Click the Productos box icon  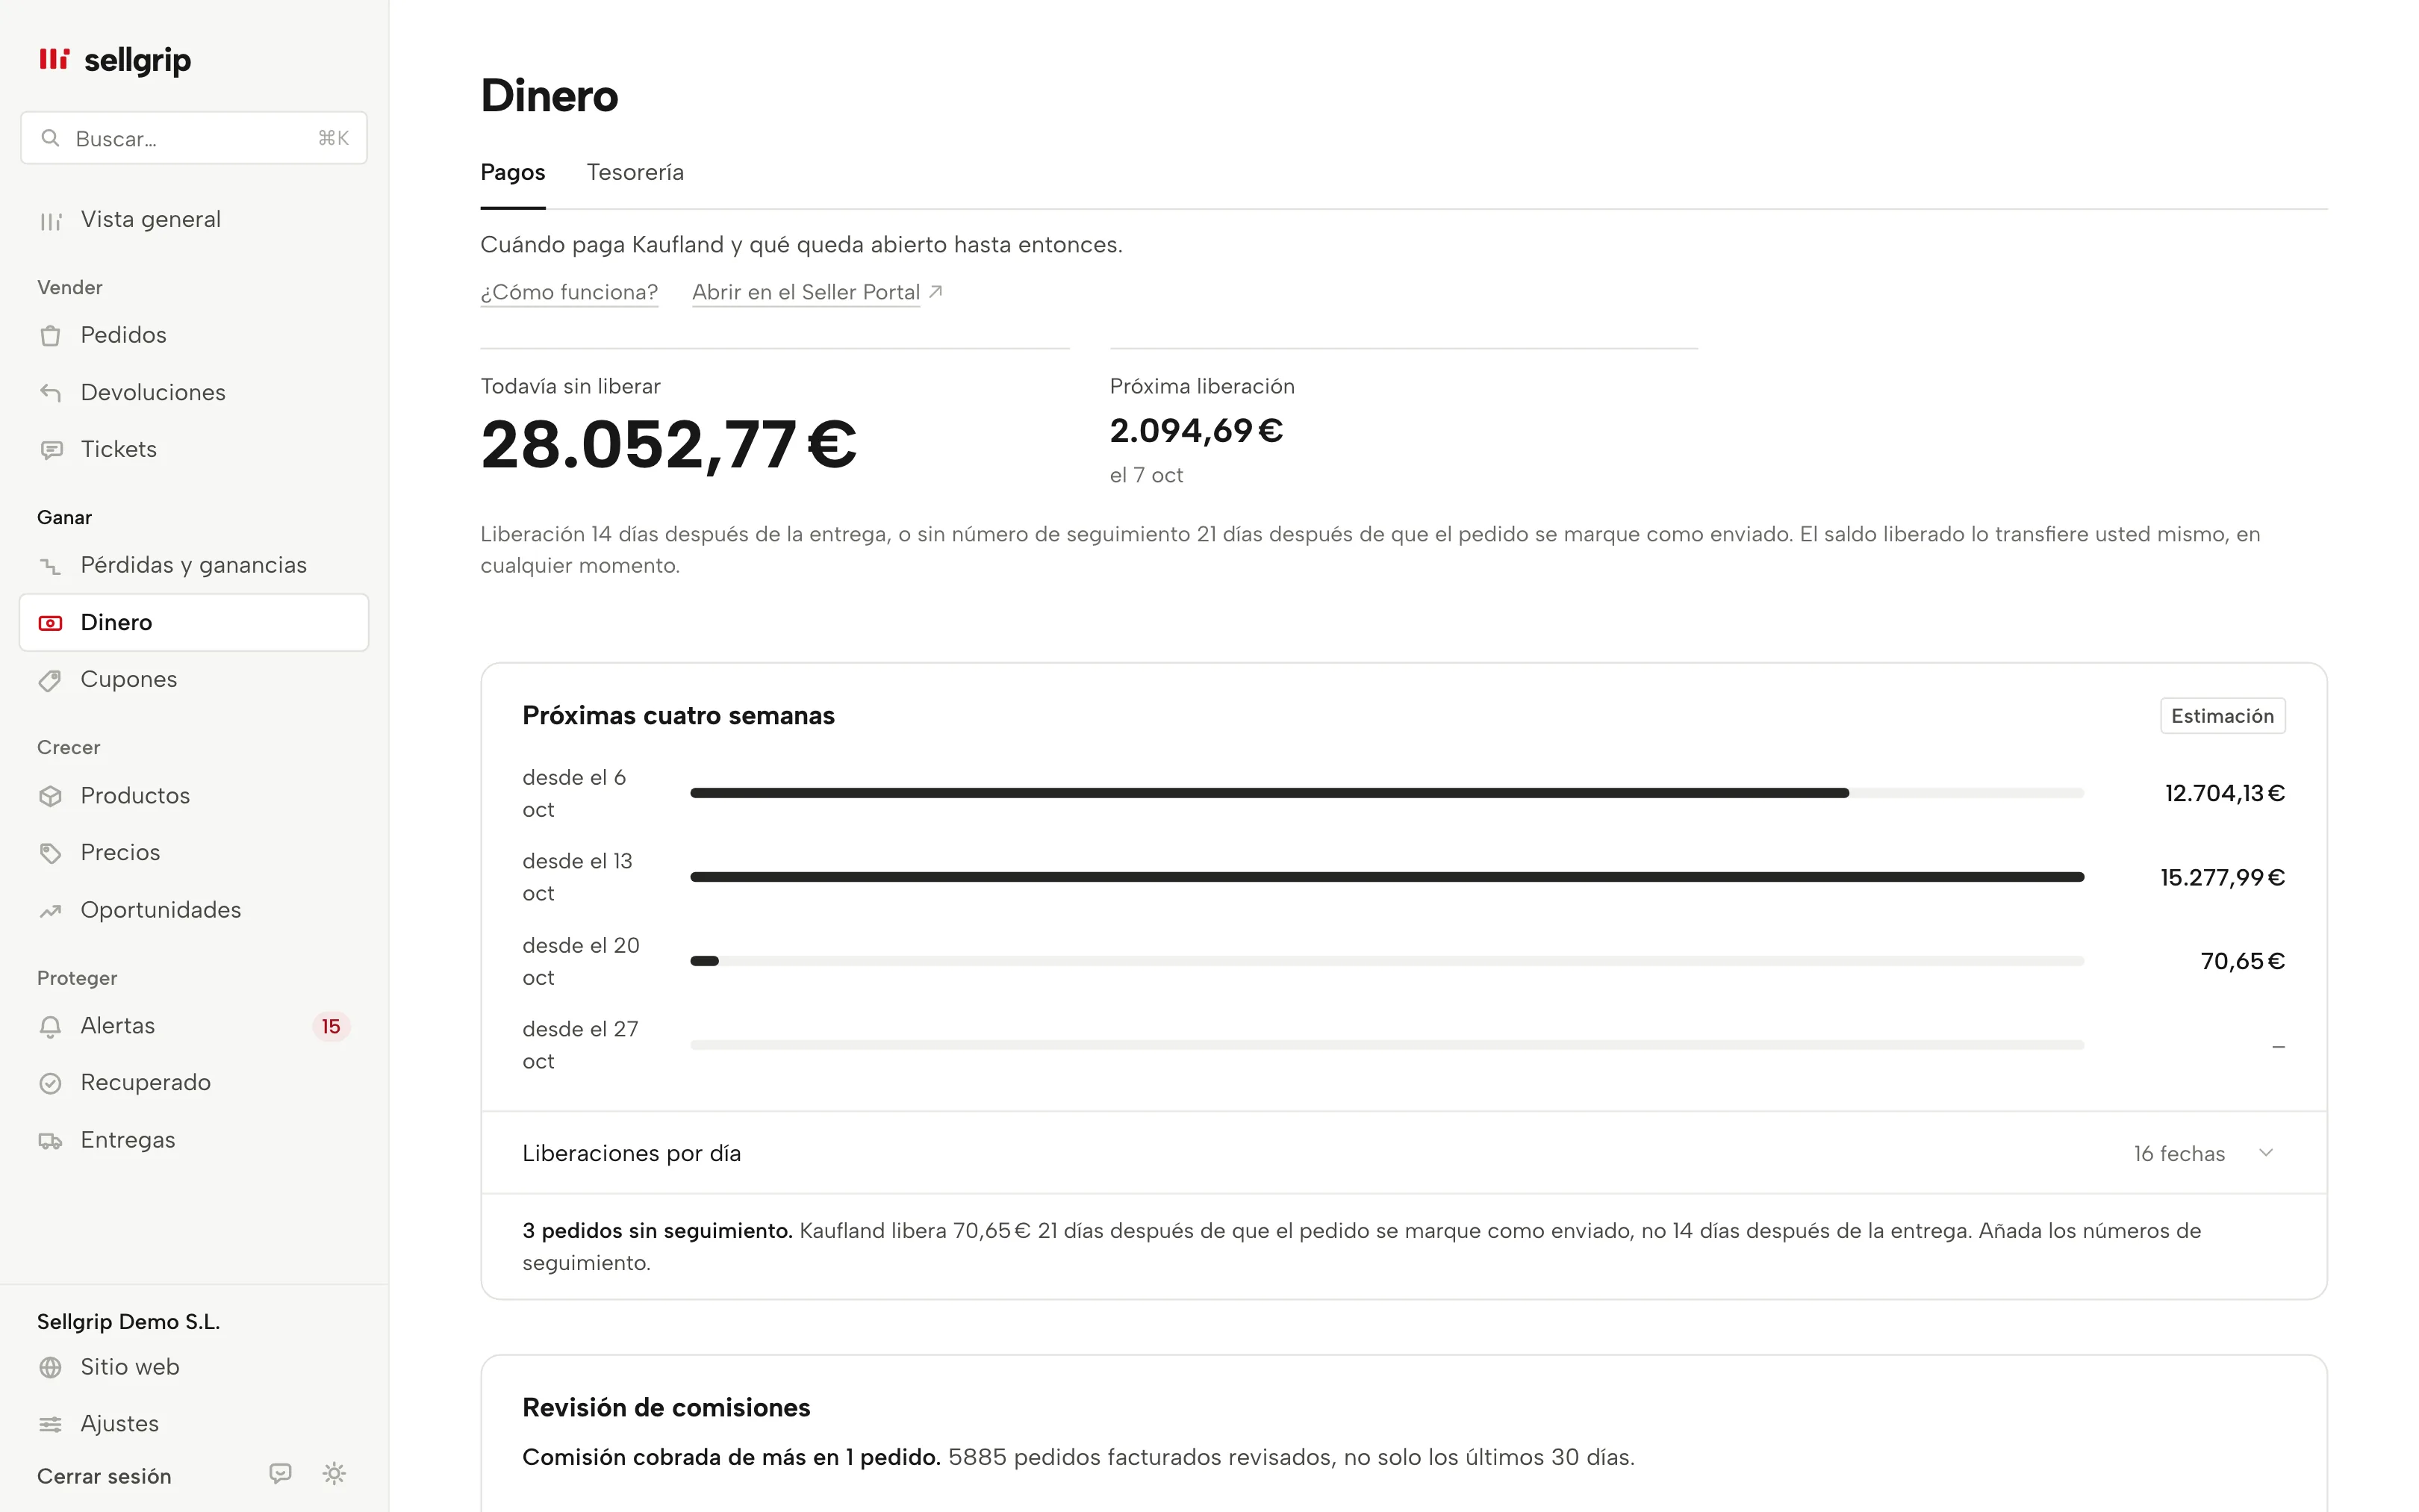tap(51, 796)
